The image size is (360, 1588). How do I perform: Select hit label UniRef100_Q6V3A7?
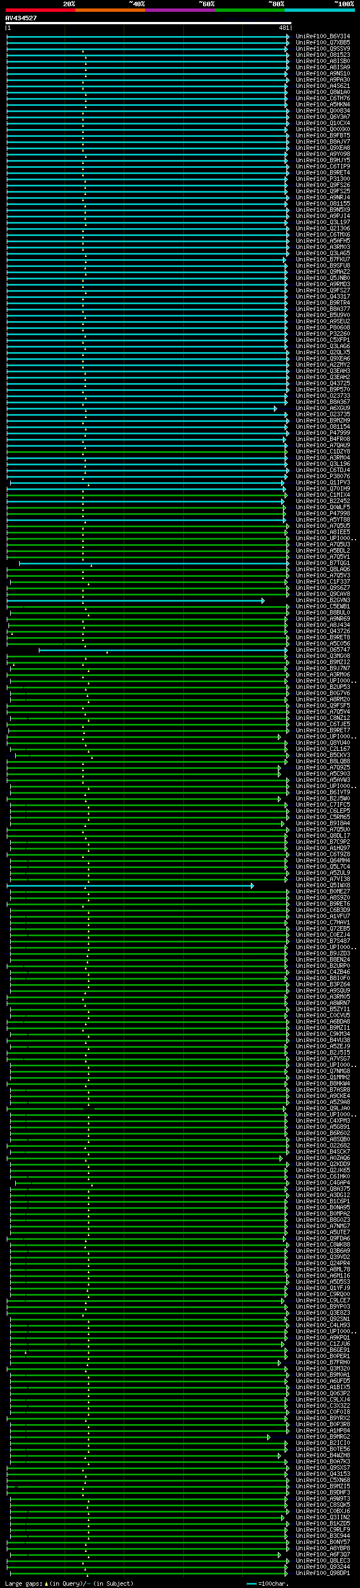tap(323, 117)
